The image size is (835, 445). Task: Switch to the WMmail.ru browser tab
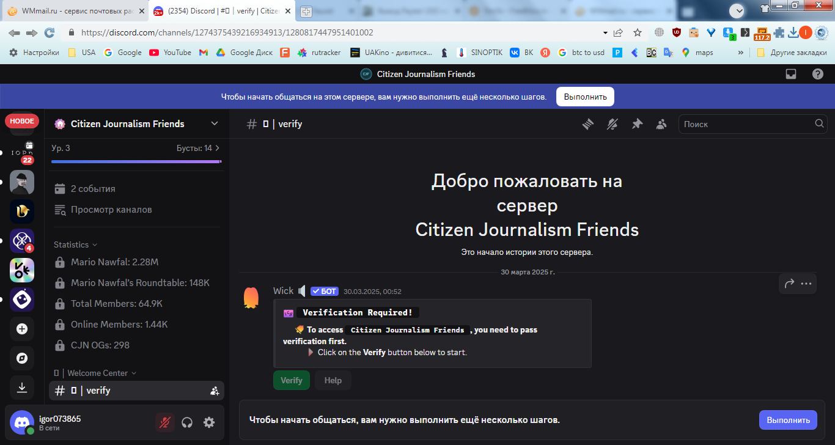pos(75,12)
